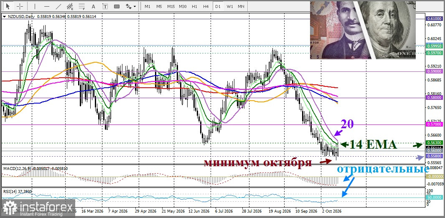Open the arrows objects tool
Screen dimensions: 445x218
(129, 6)
